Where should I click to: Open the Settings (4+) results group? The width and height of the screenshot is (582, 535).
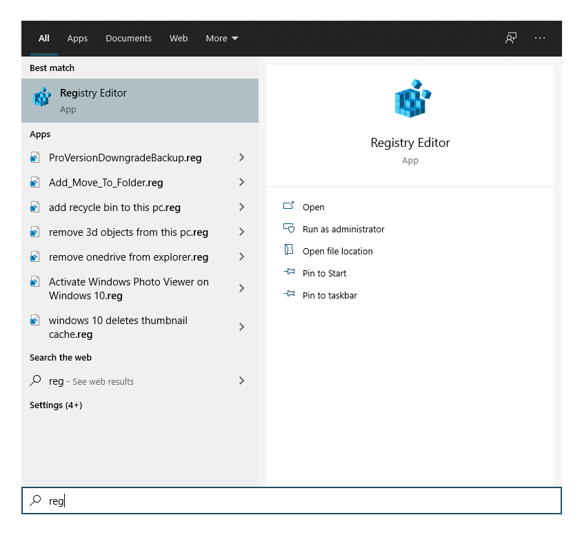click(56, 405)
